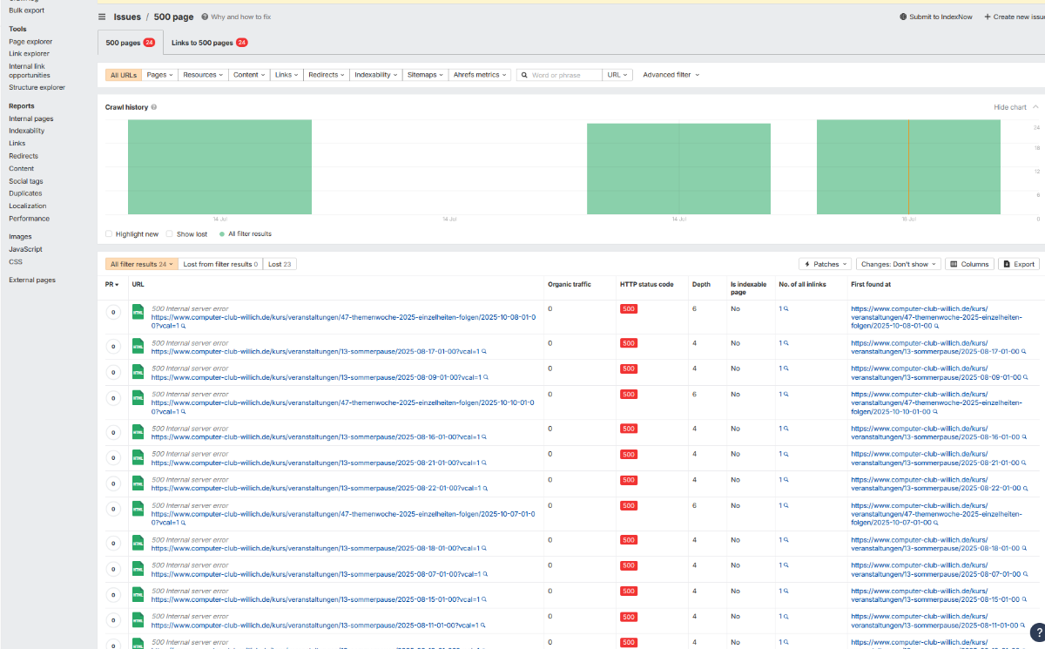Select the 500 pages tab
The width and height of the screenshot is (1045, 649).
[x=130, y=43]
